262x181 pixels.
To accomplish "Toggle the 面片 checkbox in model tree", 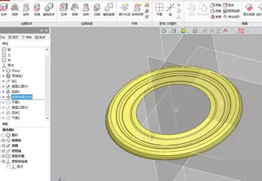I will point(4,135).
